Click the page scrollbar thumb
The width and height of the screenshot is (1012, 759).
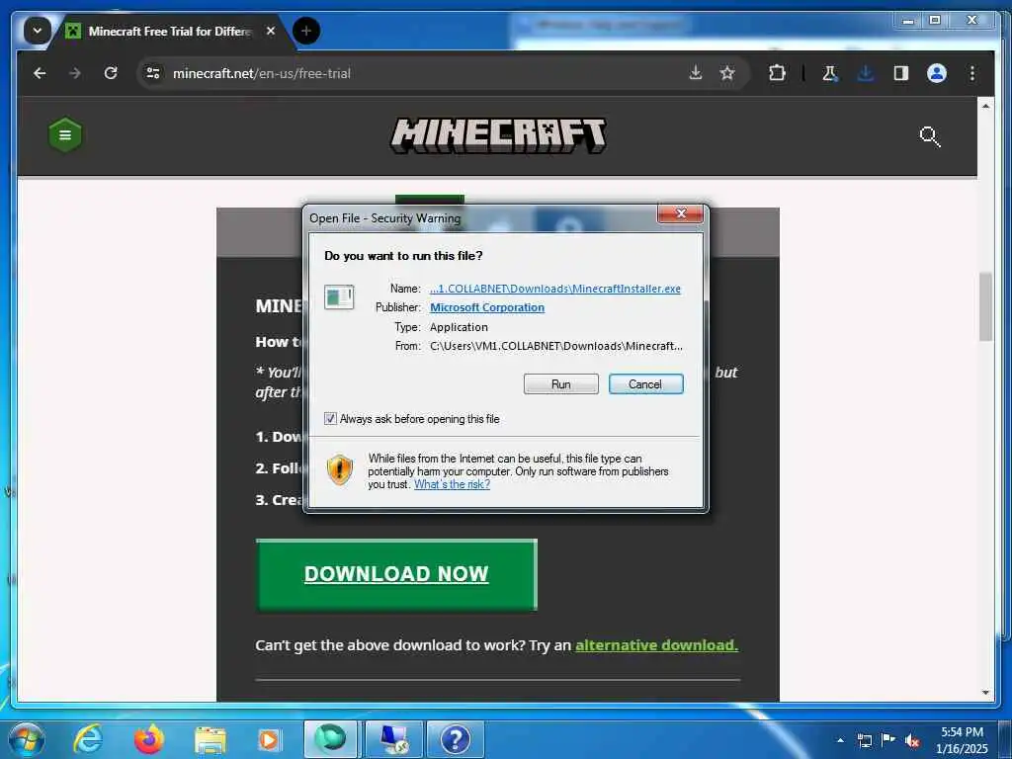click(985, 306)
